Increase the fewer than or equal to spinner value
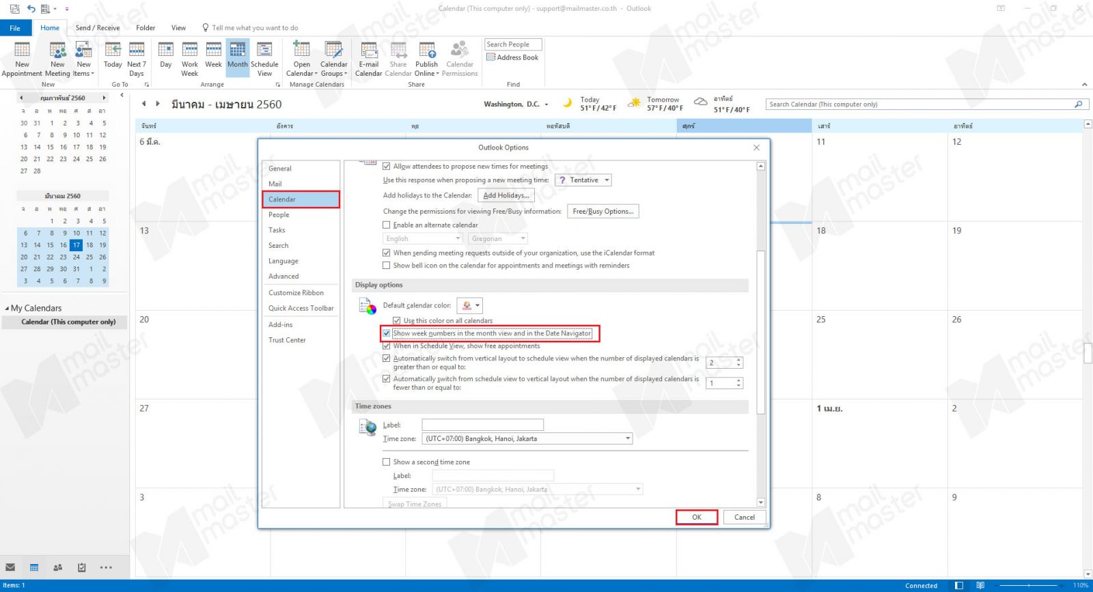 738,380
